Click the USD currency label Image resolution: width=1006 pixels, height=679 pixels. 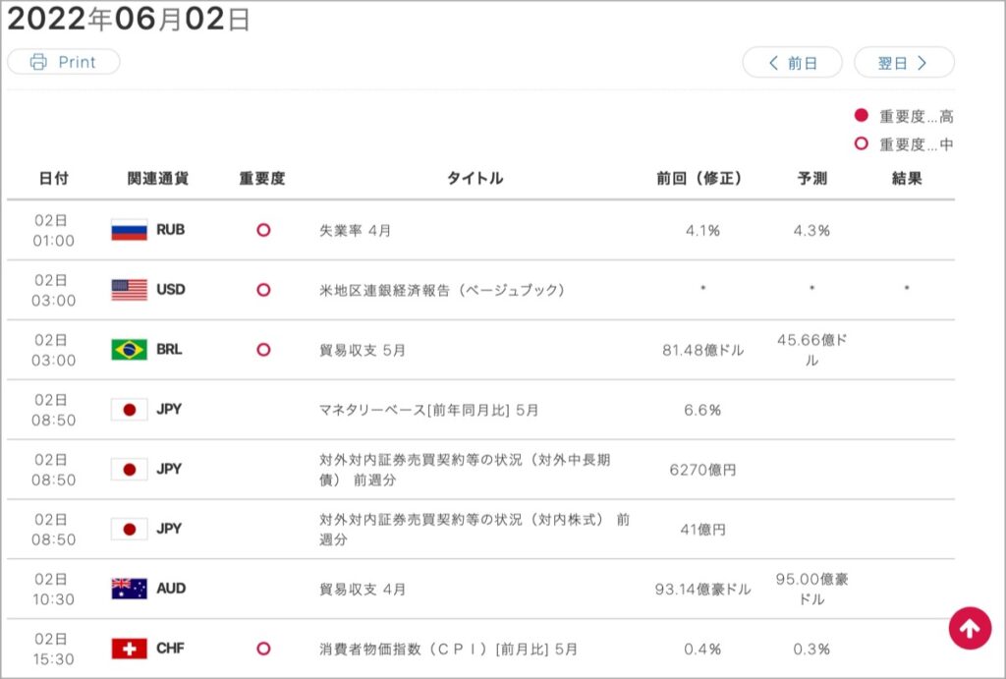point(171,290)
